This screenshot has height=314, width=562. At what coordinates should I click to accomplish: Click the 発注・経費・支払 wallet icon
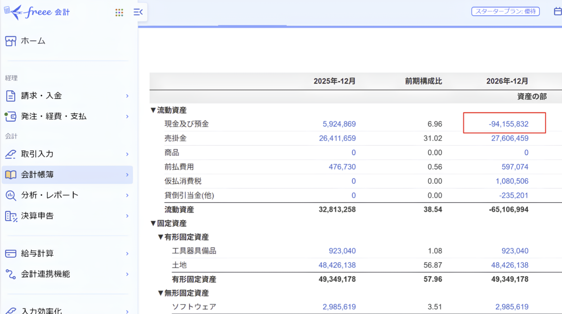pyautogui.click(x=10, y=117)
